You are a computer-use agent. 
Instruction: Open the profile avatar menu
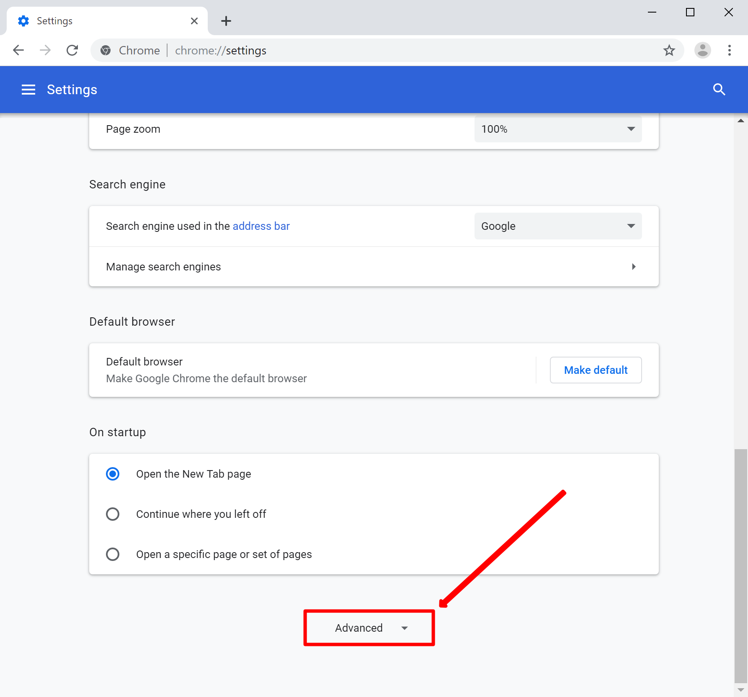703,50
